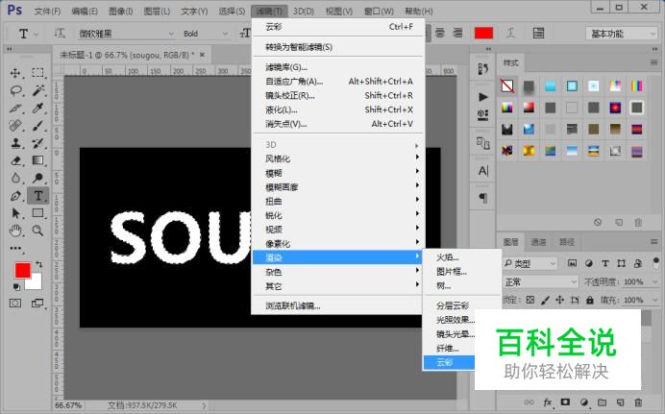Toggle lock transparent pixels
This screenshot has width=665, height=414.
(x=530, y=300)
